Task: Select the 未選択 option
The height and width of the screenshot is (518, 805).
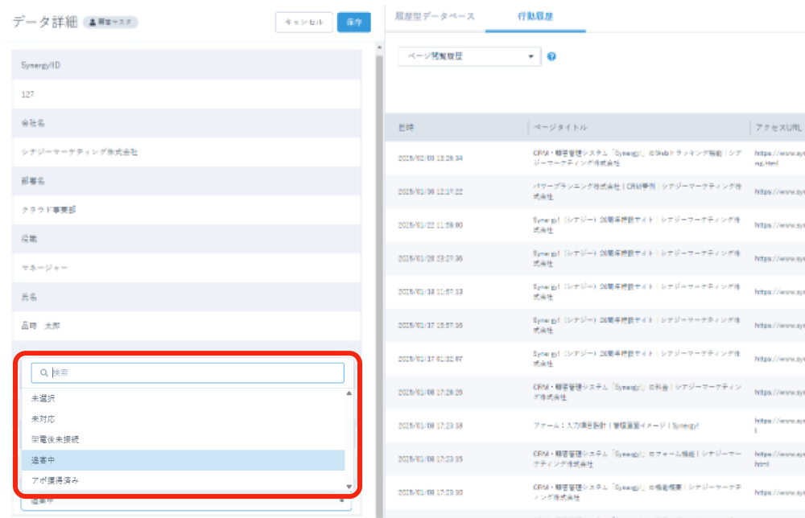Action: 43,398
